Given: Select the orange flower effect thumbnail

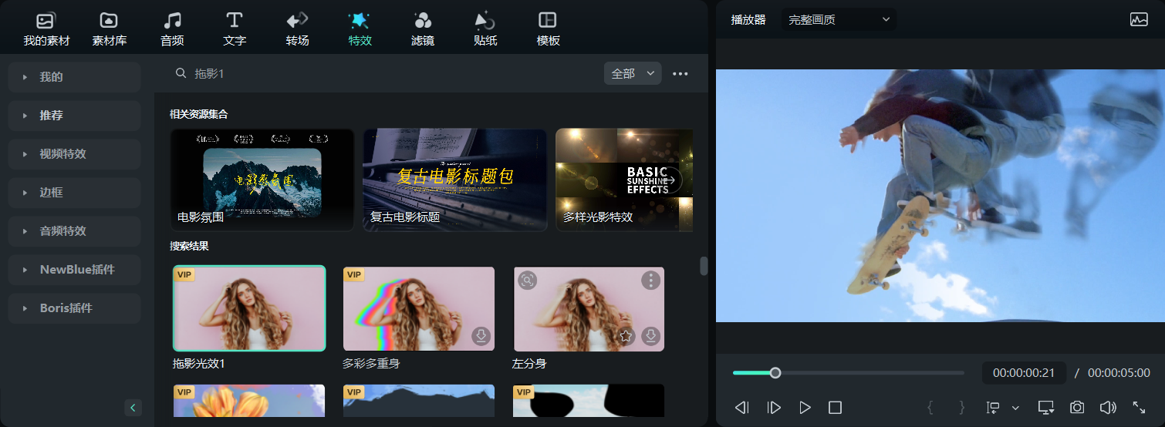Looking at the screenshot, I should click(249, 401).
